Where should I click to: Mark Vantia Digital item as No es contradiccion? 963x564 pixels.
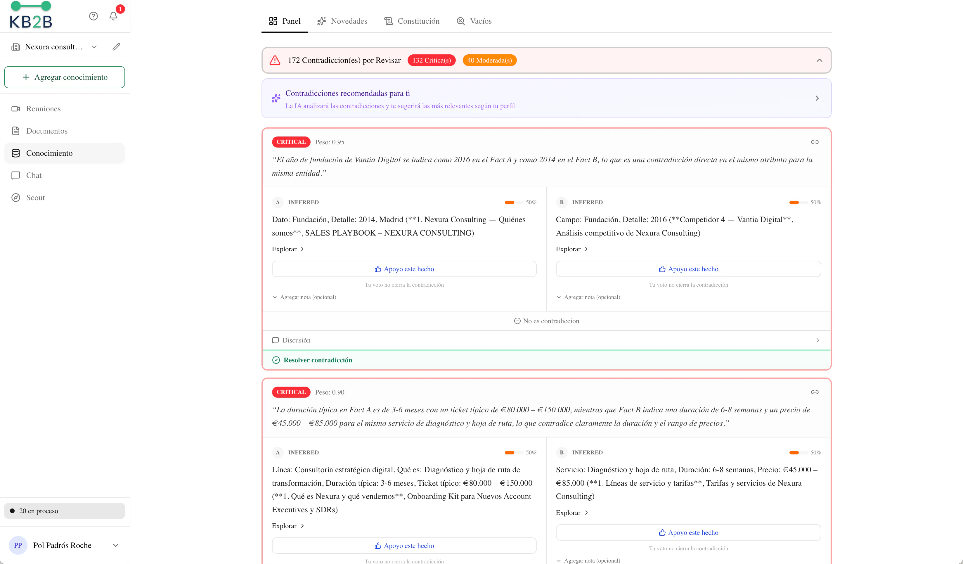point(546,321)
